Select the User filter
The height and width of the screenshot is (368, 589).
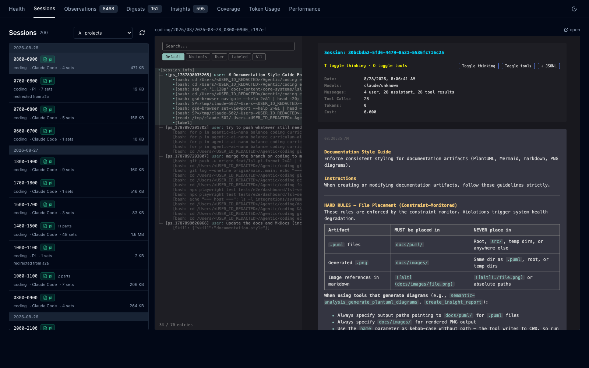(219, 57)
